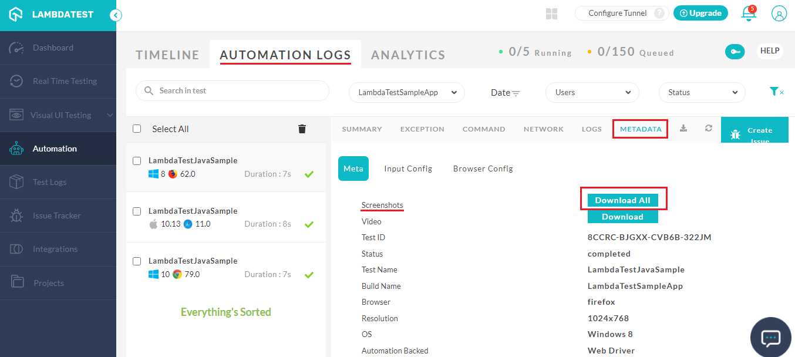Open the user profile icon
Screen dimensions: 795x357
click(x=779, y=14)
